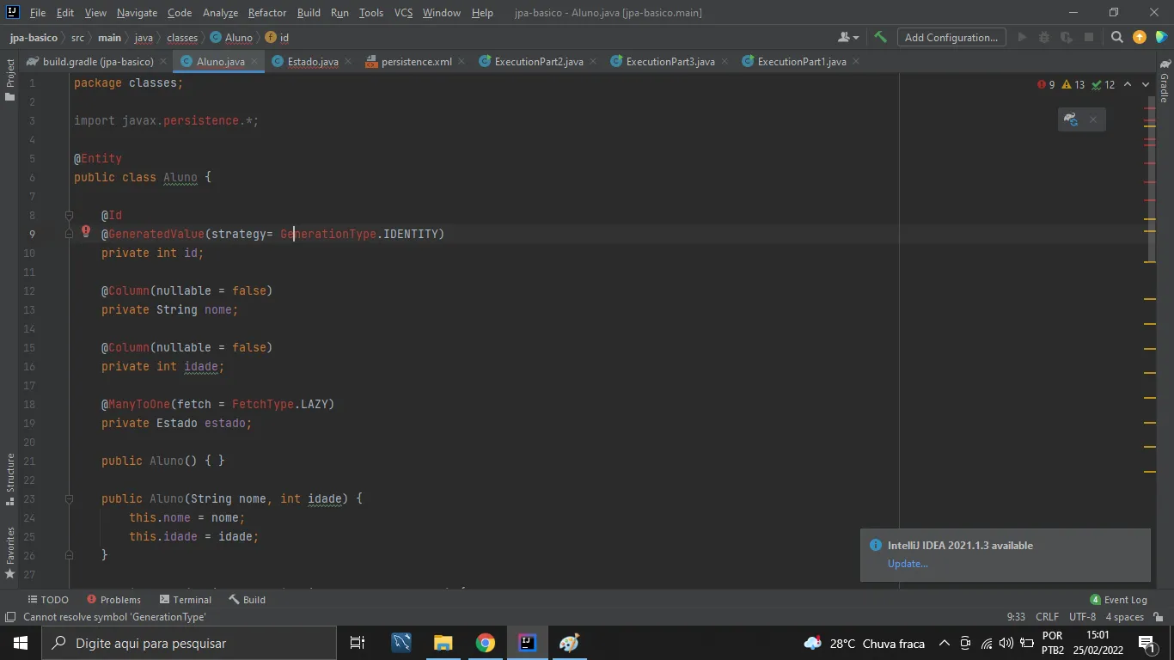Open Search Everywhere magnifier icon
This screenshot has height=660, width=1174.
[x=1116, y=37]
